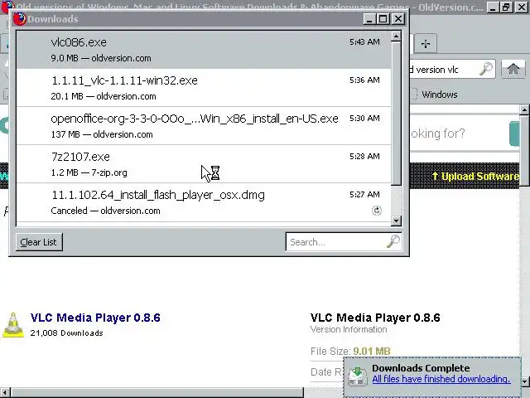Click the magnifier icon in Downloads search
Viewport: 530px width, 398px height.
click(x=393, y=241)
